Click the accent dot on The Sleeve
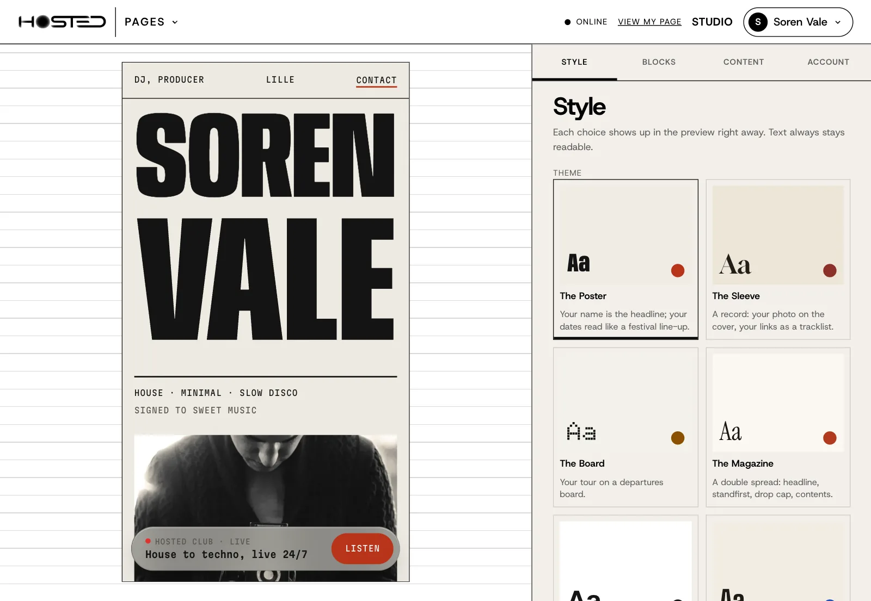Image resolution: width=871 pixels, height=601 pixels. (830, 270)
